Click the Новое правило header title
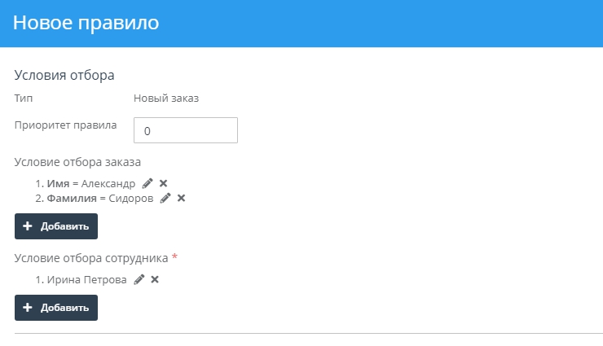 (x=86, y=23)
